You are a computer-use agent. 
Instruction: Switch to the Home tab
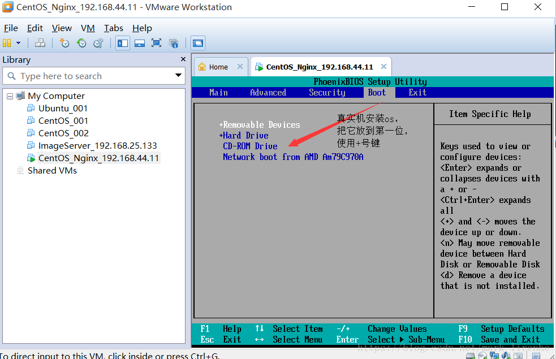[218, 67]
